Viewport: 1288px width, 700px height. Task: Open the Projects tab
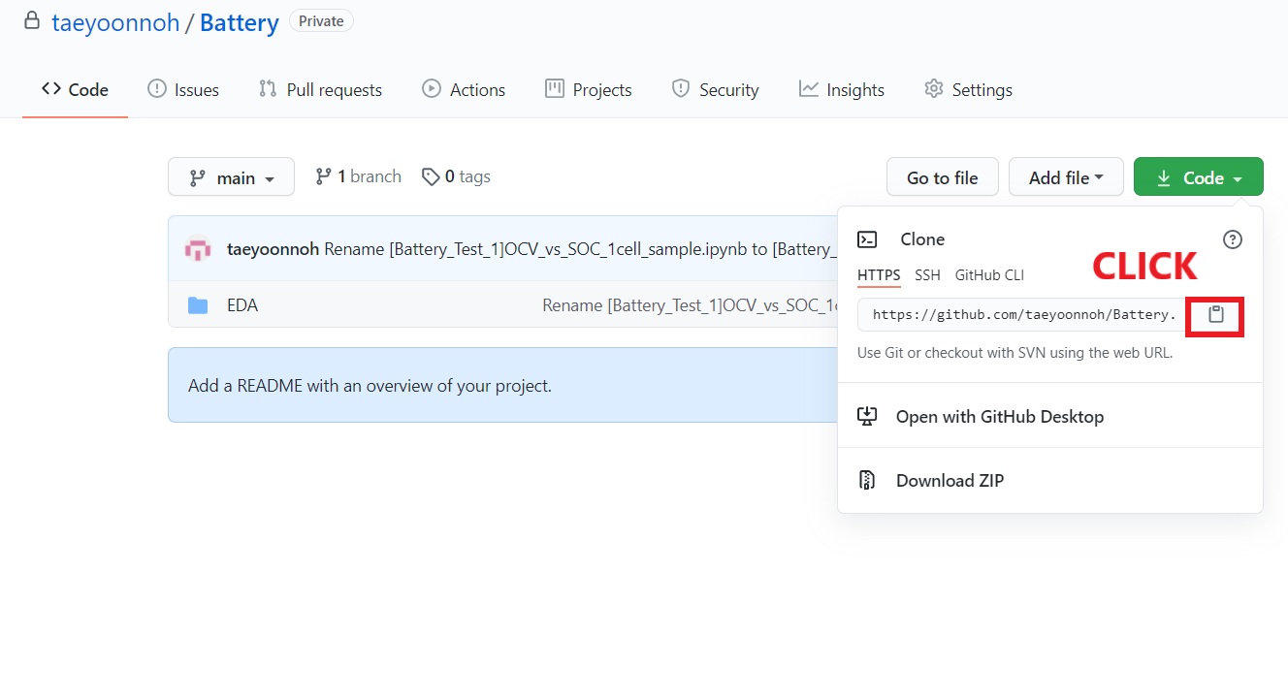(589, 89)
